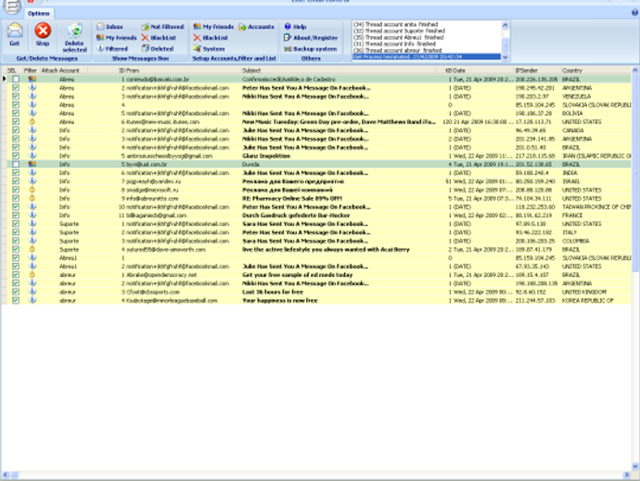Viewport: 640px width, 481px height.
Task: Show My Friends messages in Show Messages Box
Action: pos(116,37)
